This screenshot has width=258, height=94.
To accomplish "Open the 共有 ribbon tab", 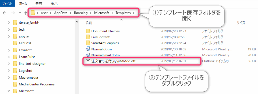I will (39, 3).
